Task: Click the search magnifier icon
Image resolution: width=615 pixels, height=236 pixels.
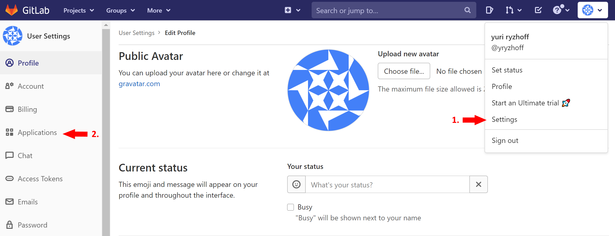Action: pos(467,10)
